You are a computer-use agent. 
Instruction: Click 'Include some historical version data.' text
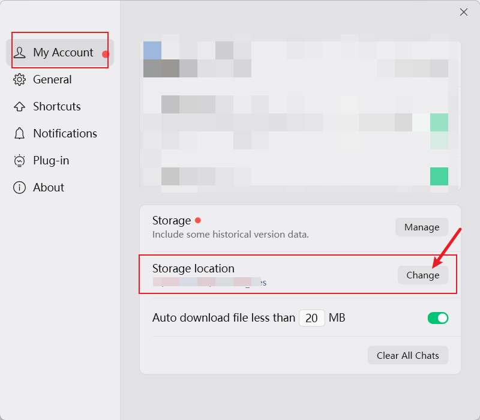tap(230, 235)
